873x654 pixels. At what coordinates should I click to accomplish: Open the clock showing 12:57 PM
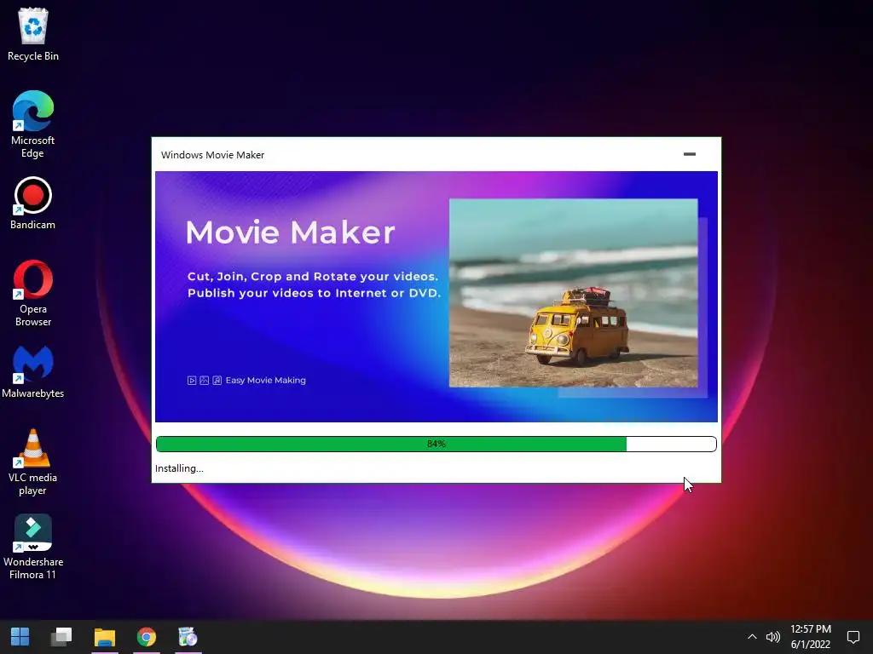click(x=811, y=637)
